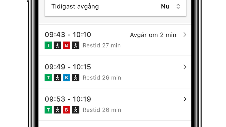Tap the red B bus icon in 09:43 trip

click(66, 45)
